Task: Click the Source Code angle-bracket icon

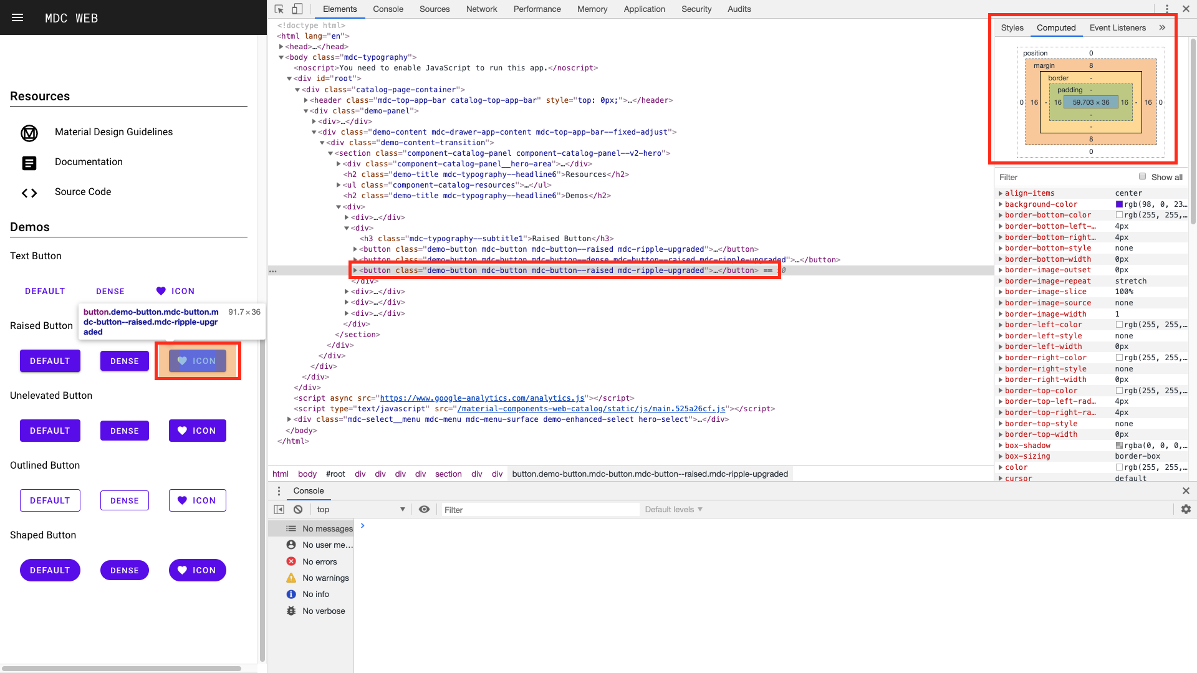Action: point(29,193)
